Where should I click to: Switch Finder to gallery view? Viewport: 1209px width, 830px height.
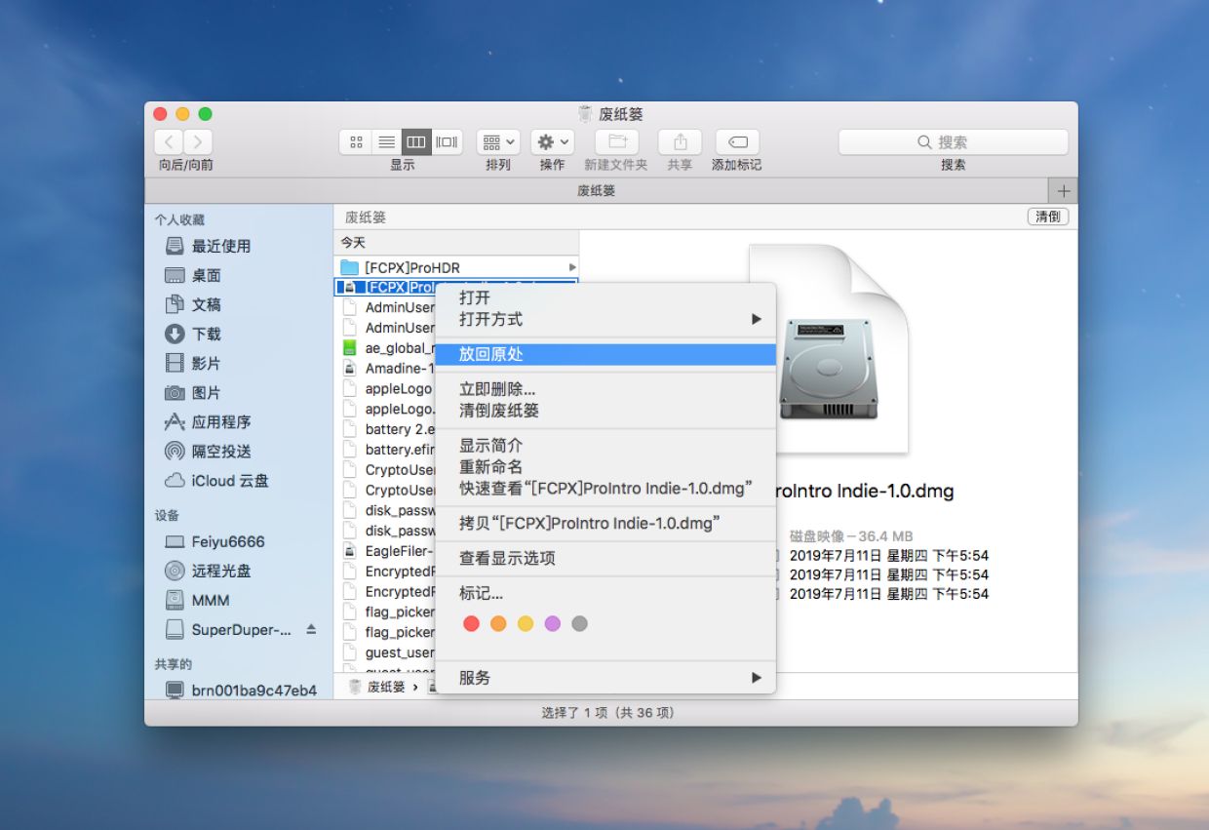(x=447, y=142)
